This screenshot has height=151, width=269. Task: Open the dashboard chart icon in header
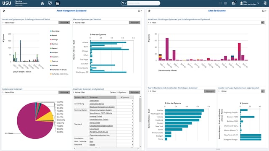[x=58, y=3]
